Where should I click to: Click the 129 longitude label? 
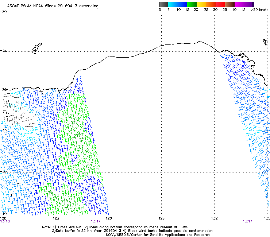click(161, 218)
